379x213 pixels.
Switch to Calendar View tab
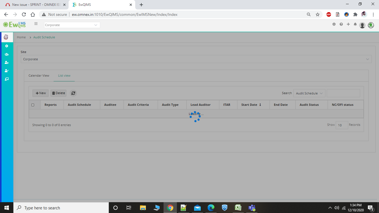coord(39,76)
